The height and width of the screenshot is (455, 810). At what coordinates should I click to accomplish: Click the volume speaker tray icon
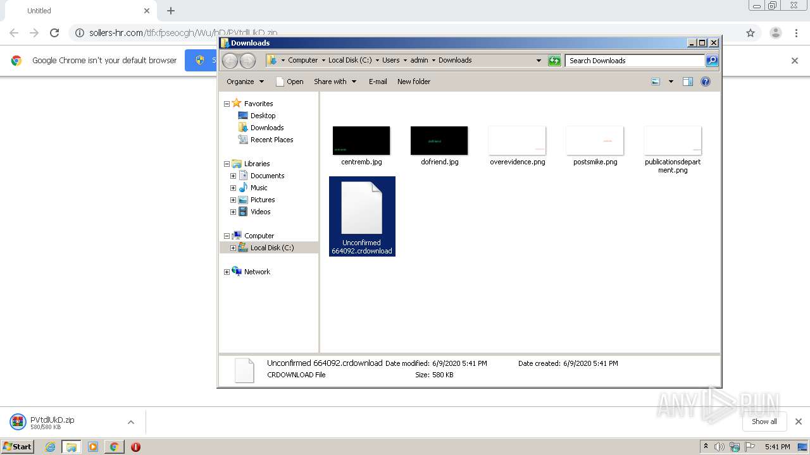pyautogui.click(x=720, y=447)
